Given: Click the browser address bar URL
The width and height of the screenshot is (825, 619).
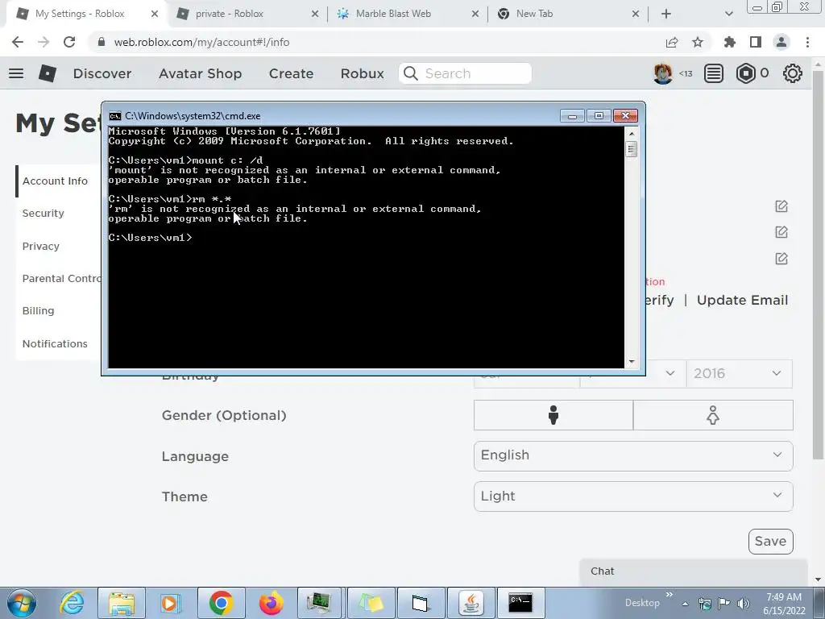Looking at the screenshot, I should 201,42.
